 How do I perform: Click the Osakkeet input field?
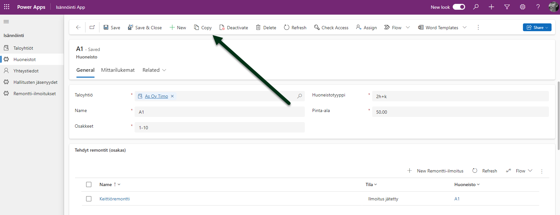219,128
